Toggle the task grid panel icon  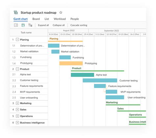[x=16, y=25]
